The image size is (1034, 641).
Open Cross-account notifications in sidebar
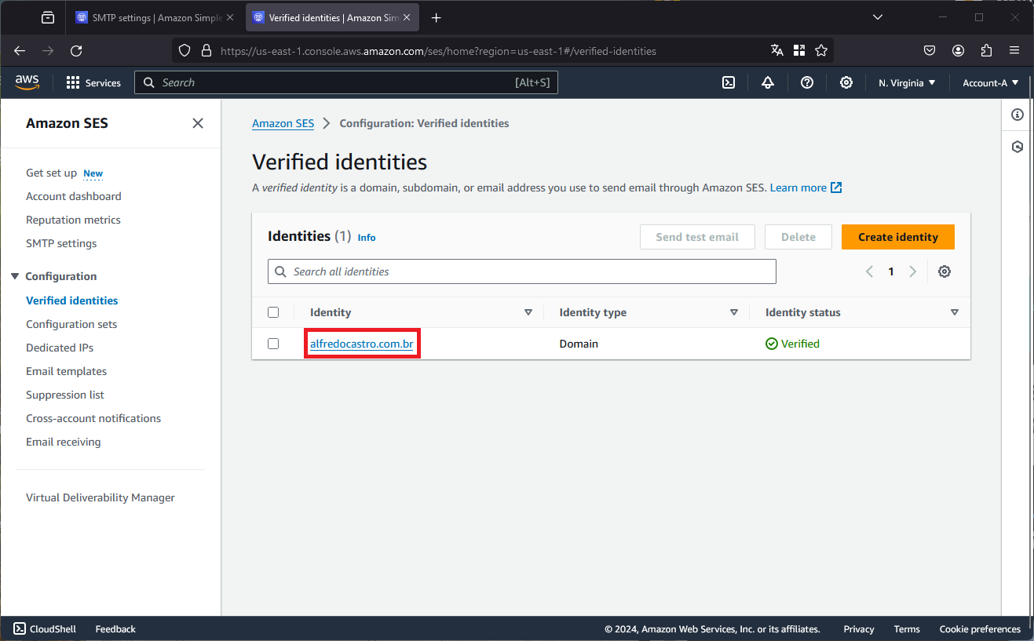93,418
